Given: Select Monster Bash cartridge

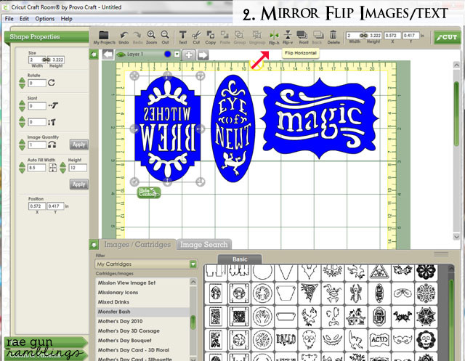Looking at the screenshot, I should tap(143, 312).
